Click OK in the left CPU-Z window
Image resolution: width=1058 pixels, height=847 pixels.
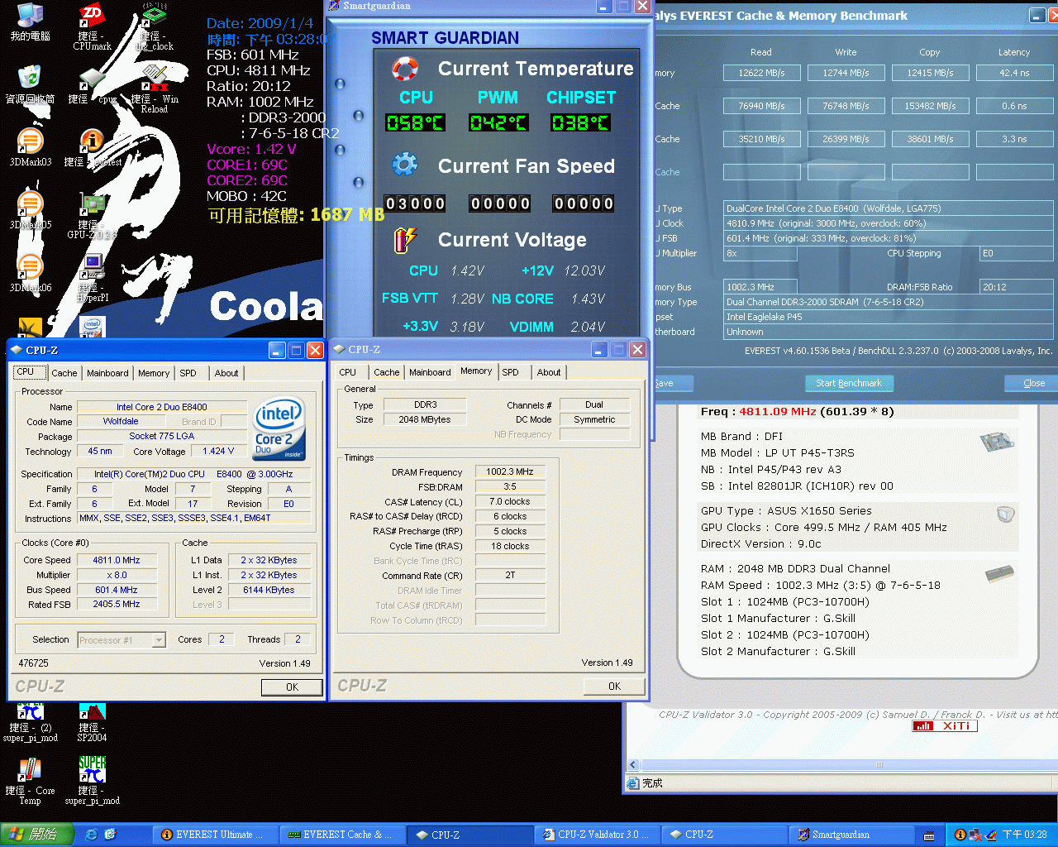tap(292, 687)
